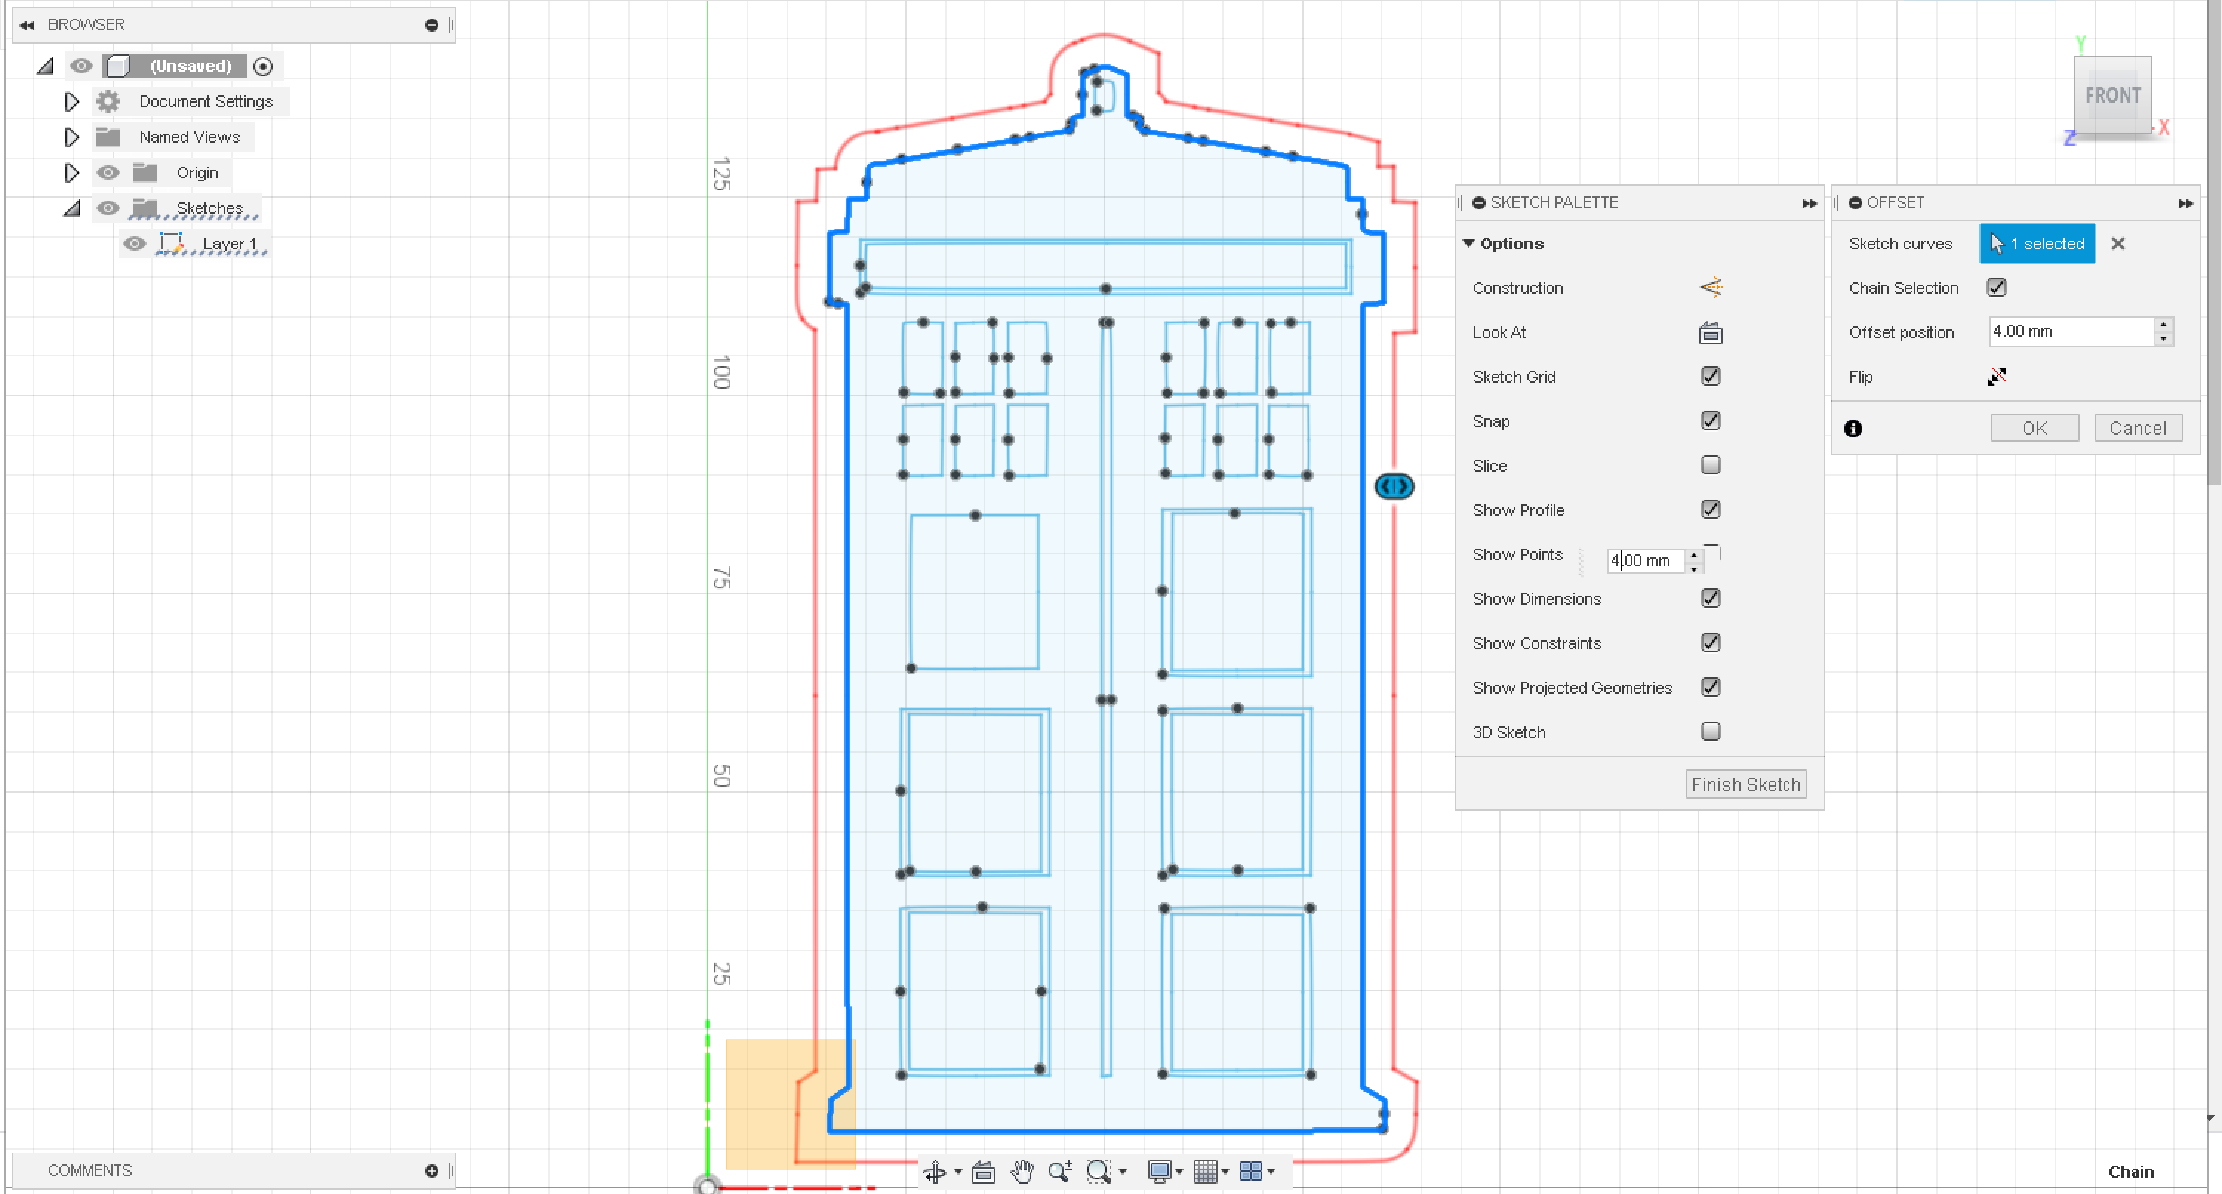The height and width of the screenshot is (1194, 2222).
Task: Select the Zoom magnifier tool
Action: 1060,1171
